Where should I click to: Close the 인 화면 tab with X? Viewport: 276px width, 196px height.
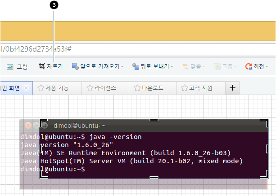click(26, 88)
